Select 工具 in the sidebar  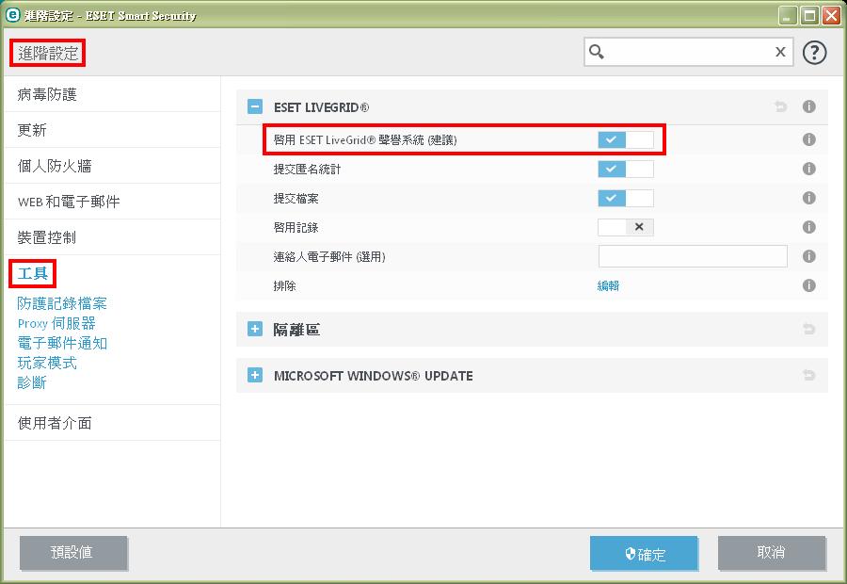pos(33,273)
